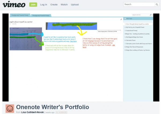161x114 pixels.
Task: Open page 9. Magic Box Looking at Poems my Version
Action: [x=138, y=50]
